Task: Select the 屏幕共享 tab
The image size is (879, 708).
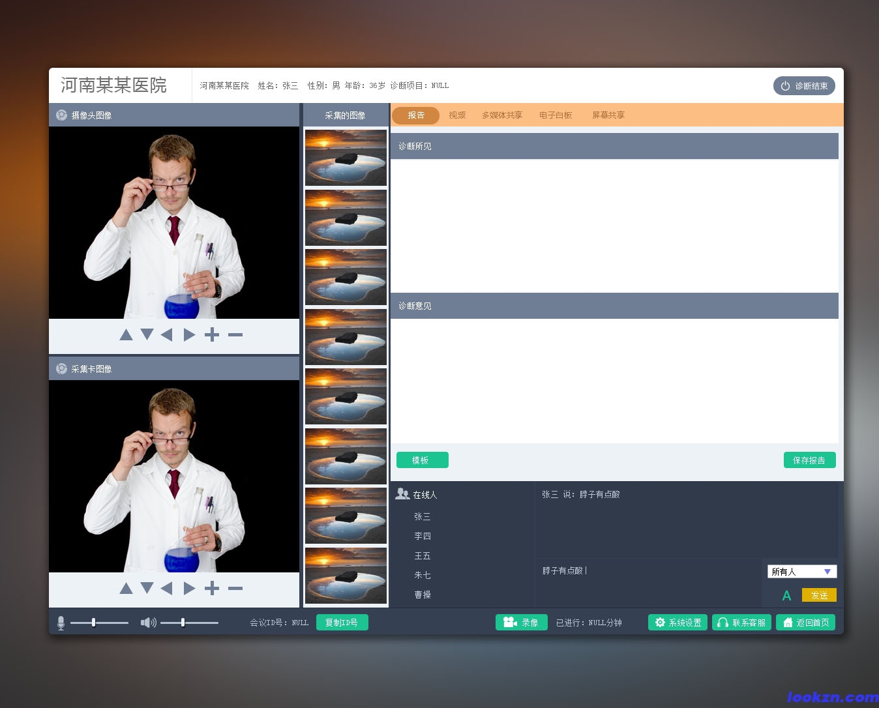Action: click(608, 115)
